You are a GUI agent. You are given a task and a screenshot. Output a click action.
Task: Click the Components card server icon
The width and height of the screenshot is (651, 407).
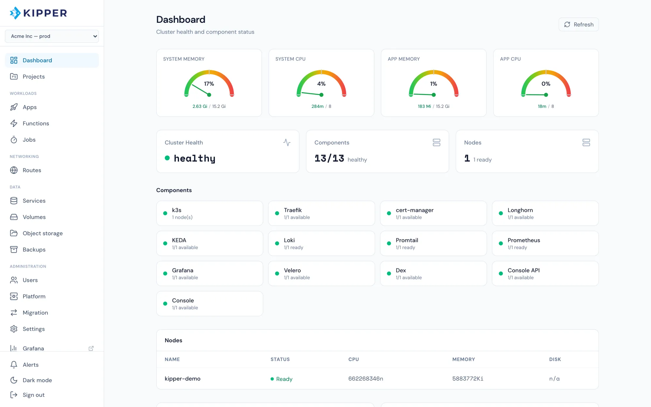(436, 143)
